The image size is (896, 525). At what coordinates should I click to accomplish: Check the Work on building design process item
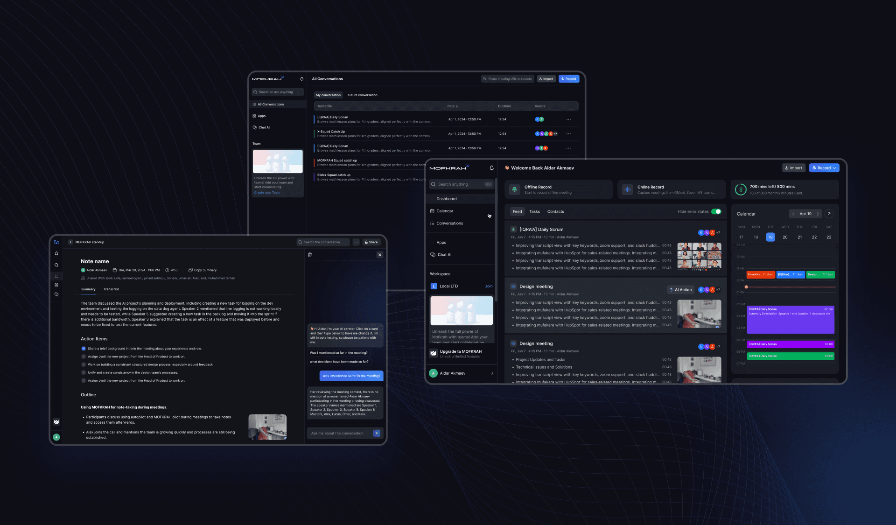click(x=84, y=364)
